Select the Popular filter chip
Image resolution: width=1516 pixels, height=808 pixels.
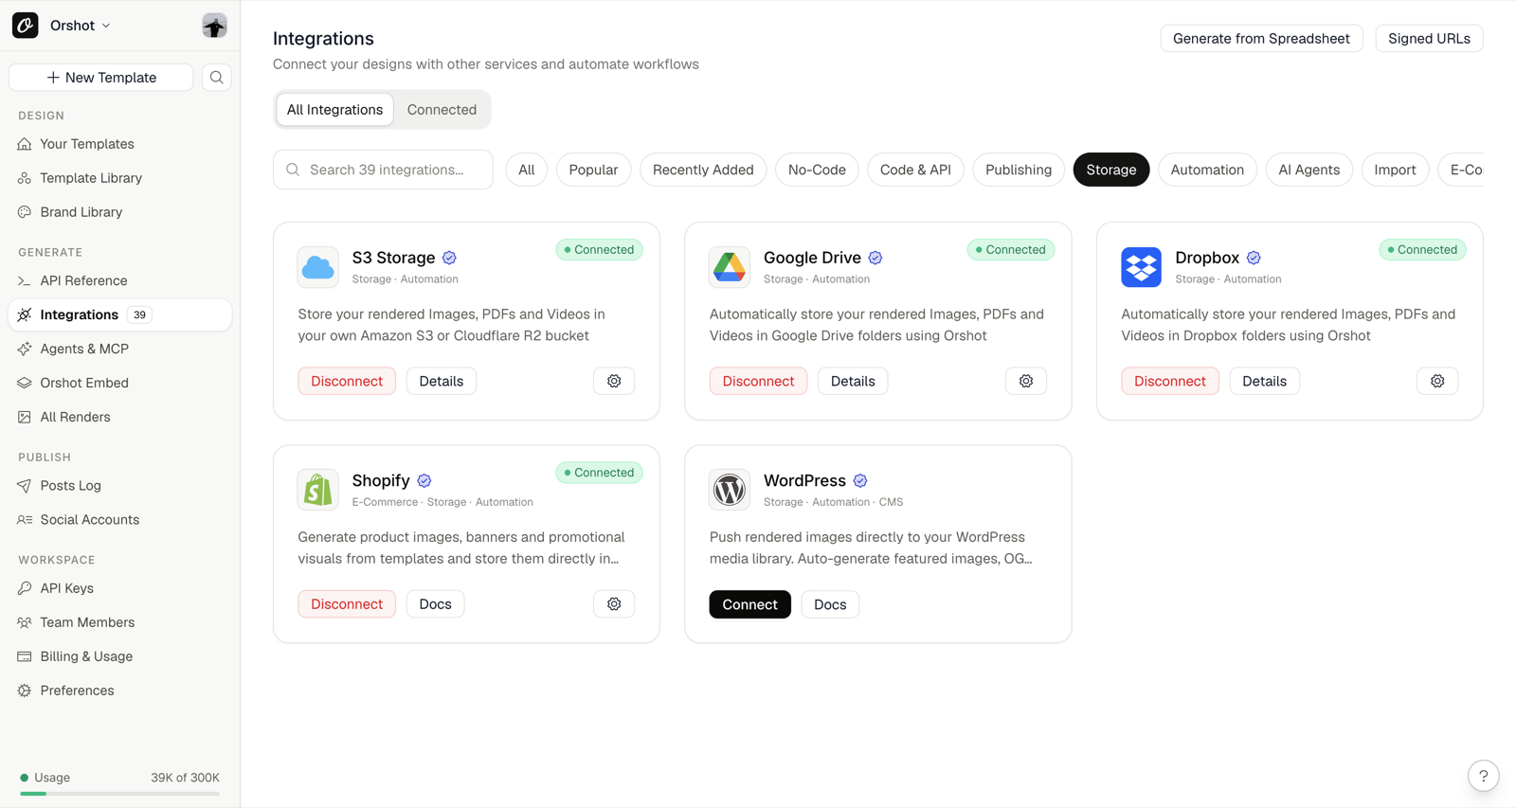point(593,170)
